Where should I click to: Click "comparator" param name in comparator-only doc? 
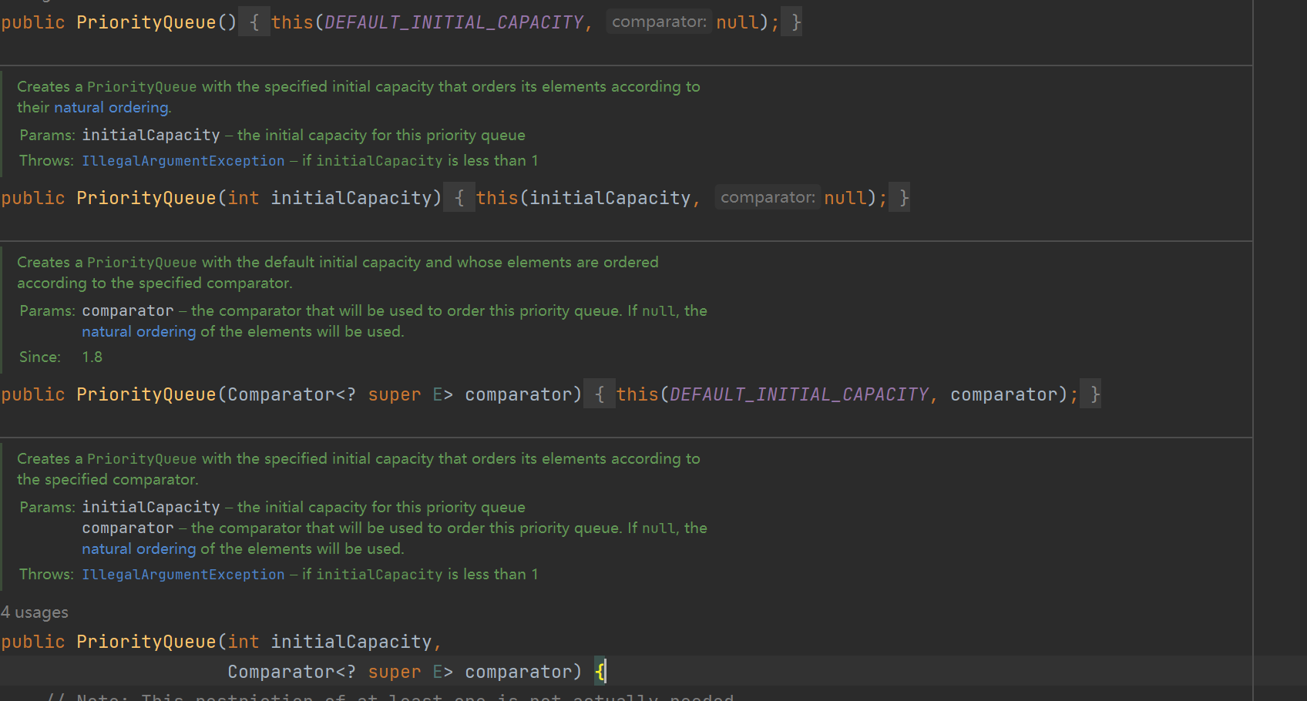pyautogui.click(x=128, y=311)
